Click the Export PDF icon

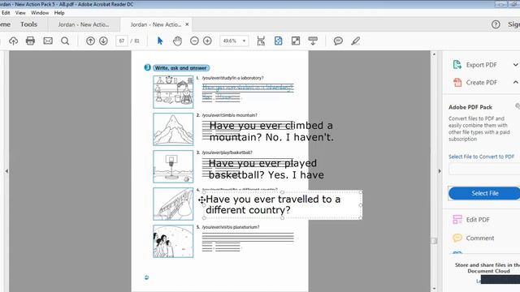pos(457,65)
